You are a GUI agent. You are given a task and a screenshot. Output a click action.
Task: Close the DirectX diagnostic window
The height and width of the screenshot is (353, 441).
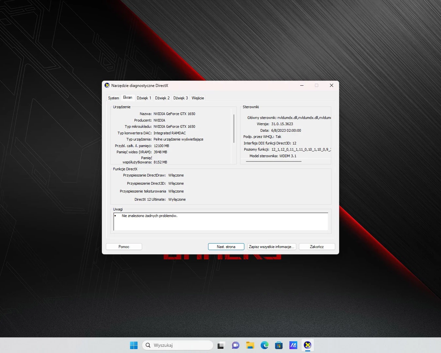(332, 86)
